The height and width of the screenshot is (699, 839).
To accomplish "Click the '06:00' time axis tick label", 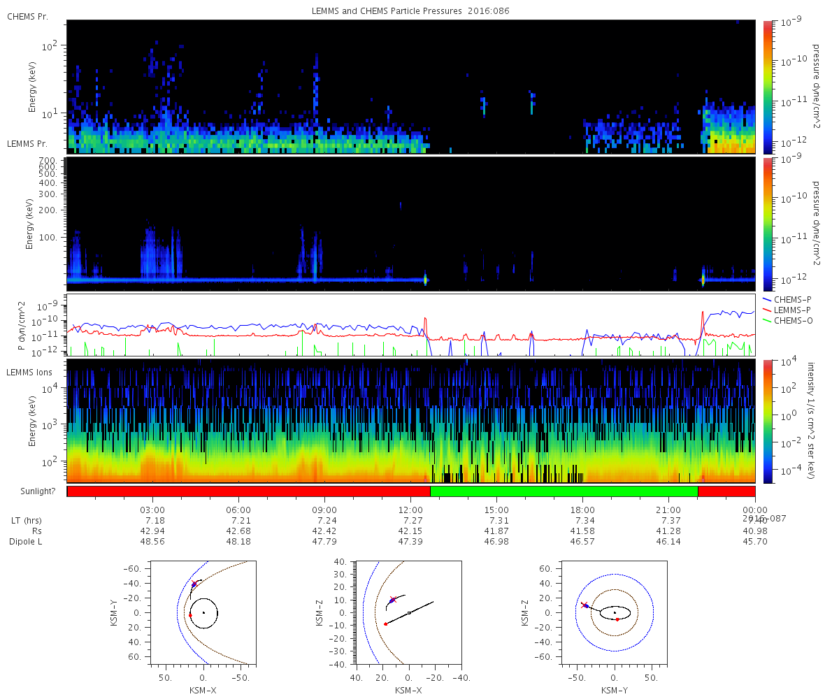I will coord(239,510).
